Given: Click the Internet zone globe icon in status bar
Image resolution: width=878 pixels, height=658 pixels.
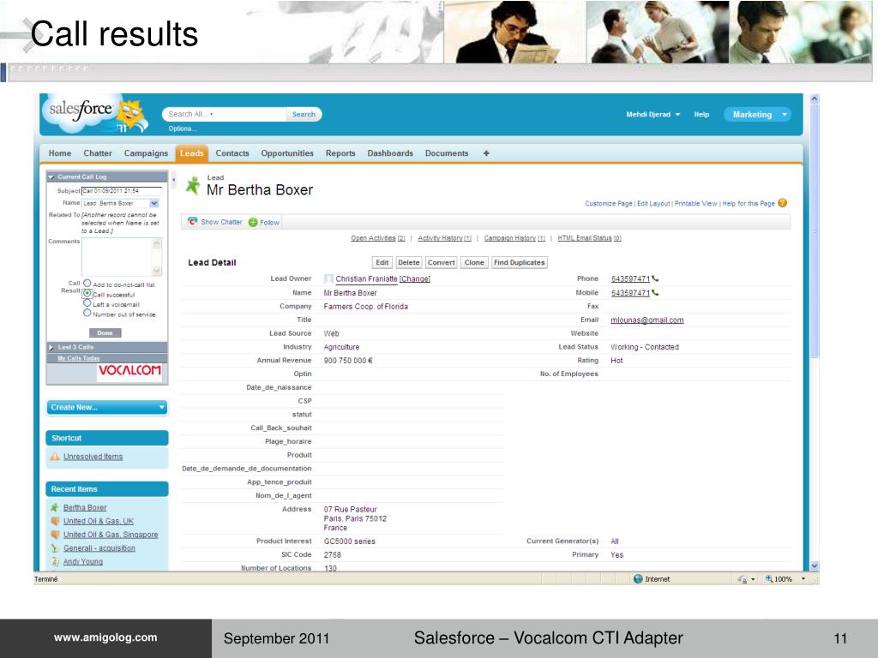Looking at the screenshot, I should 638,579.
